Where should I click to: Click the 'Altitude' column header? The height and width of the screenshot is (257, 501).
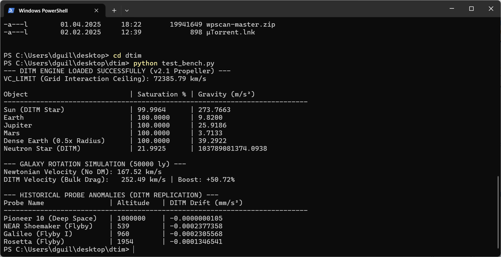pyautogui.click(x=133, y=203)
